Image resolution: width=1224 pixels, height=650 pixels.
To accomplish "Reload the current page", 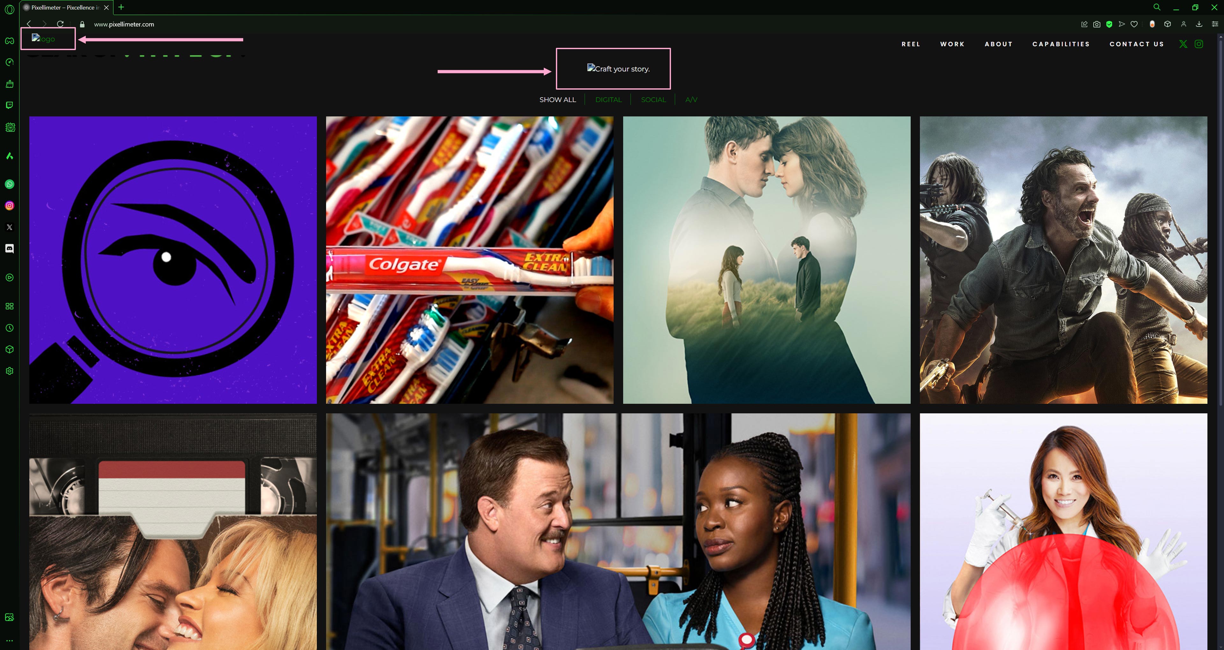I will (60, 24).
